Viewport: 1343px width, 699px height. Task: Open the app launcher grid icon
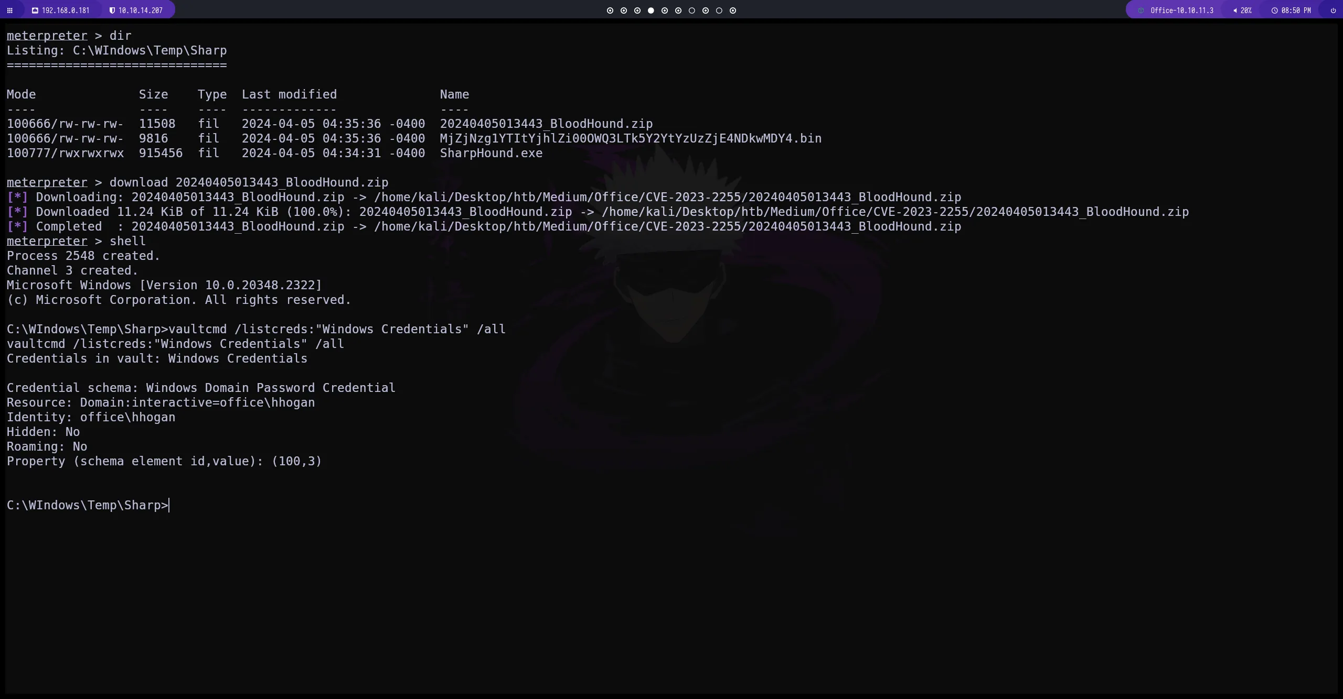(9, 10)
